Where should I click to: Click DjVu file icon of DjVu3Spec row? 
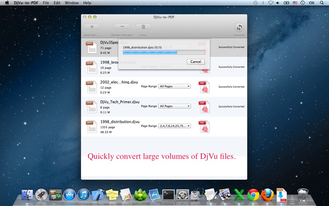(x=91, y=47)
